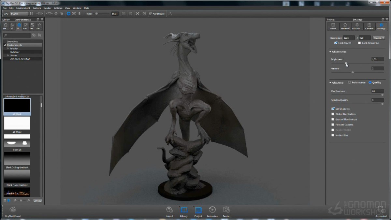Enable Global Illumination checkbox

(x=333, y=114)
